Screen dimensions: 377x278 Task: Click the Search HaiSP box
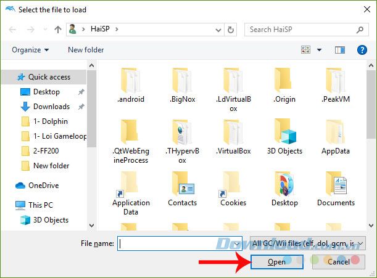point(300,29)
